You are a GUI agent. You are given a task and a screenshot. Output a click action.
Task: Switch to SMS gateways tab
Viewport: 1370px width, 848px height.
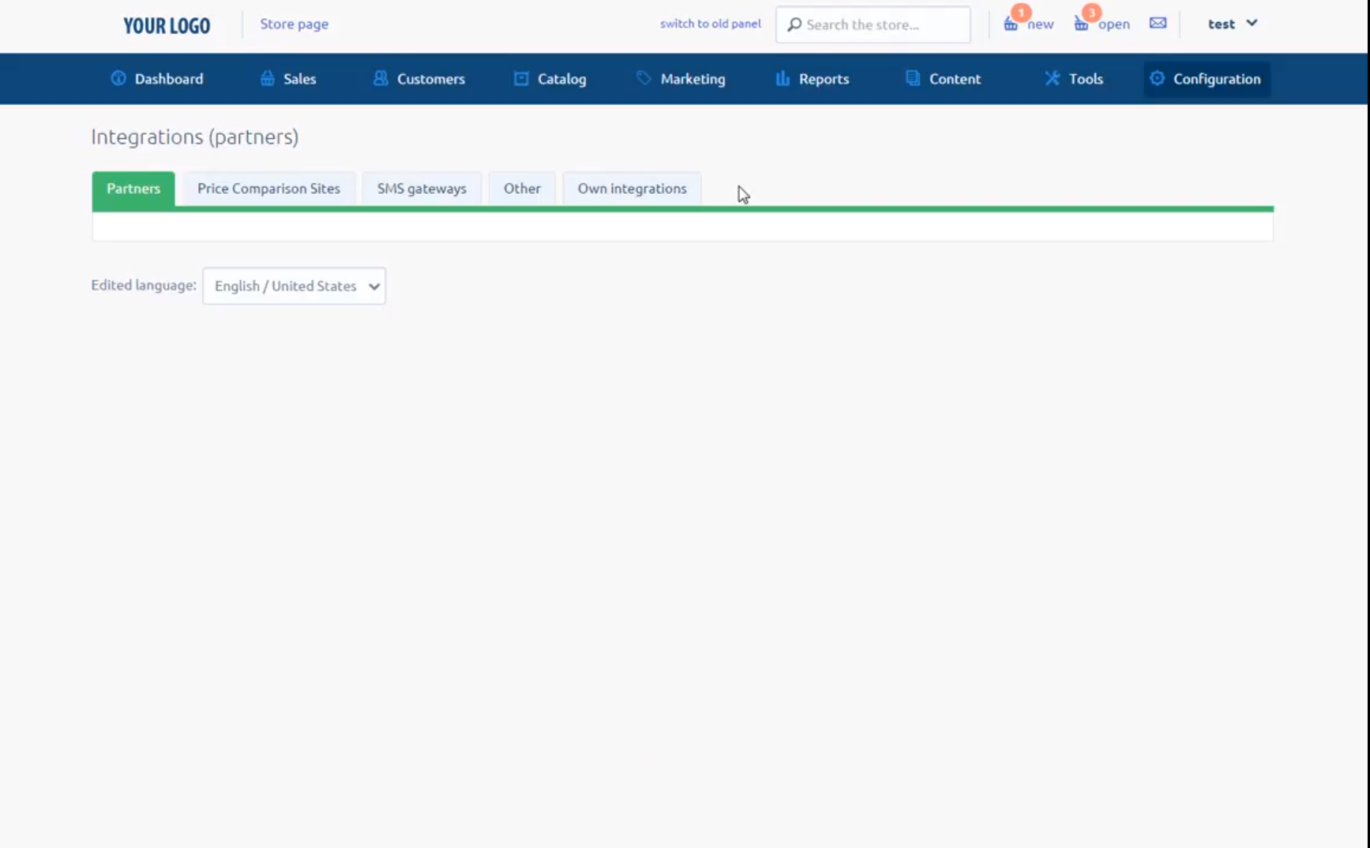point(422,189)
